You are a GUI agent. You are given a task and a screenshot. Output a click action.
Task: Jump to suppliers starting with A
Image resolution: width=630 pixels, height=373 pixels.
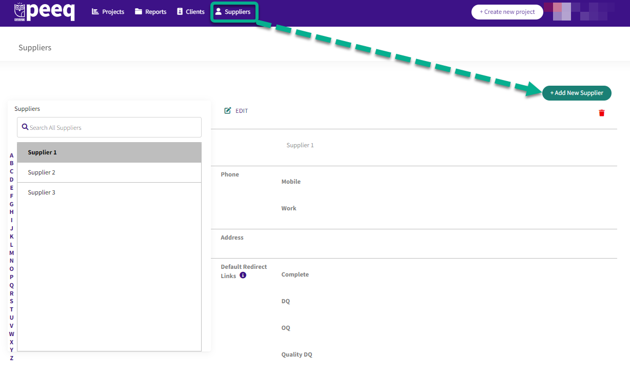[x=11, y=155]
